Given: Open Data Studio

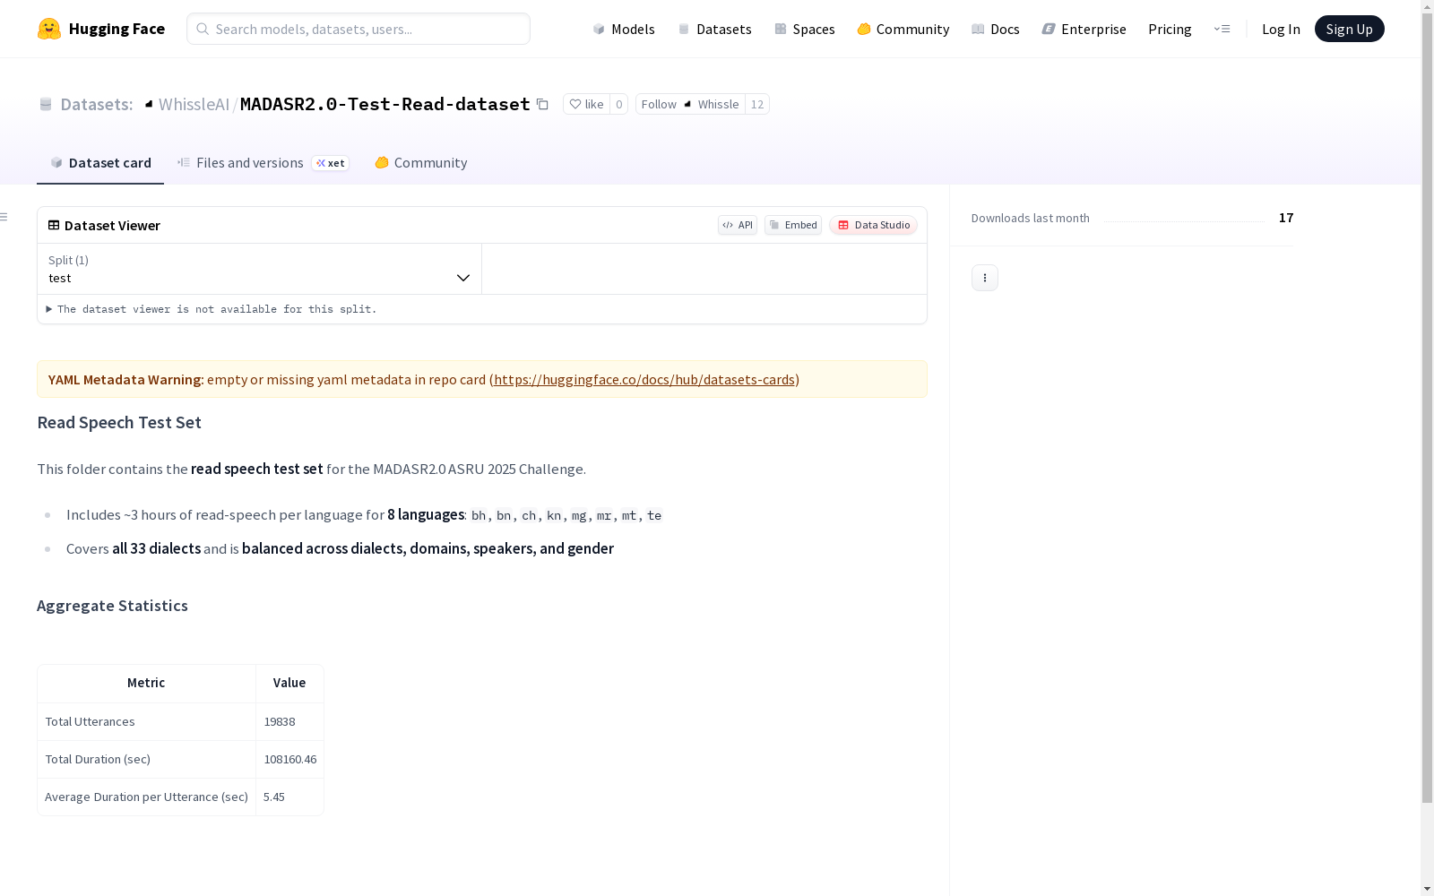Looking at the screenshot, I should point(874,225).
